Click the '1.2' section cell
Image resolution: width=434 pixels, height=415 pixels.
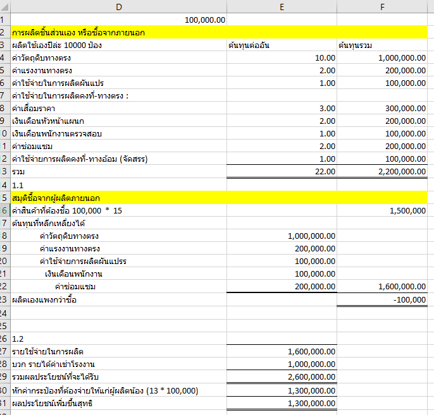point(118,339)
